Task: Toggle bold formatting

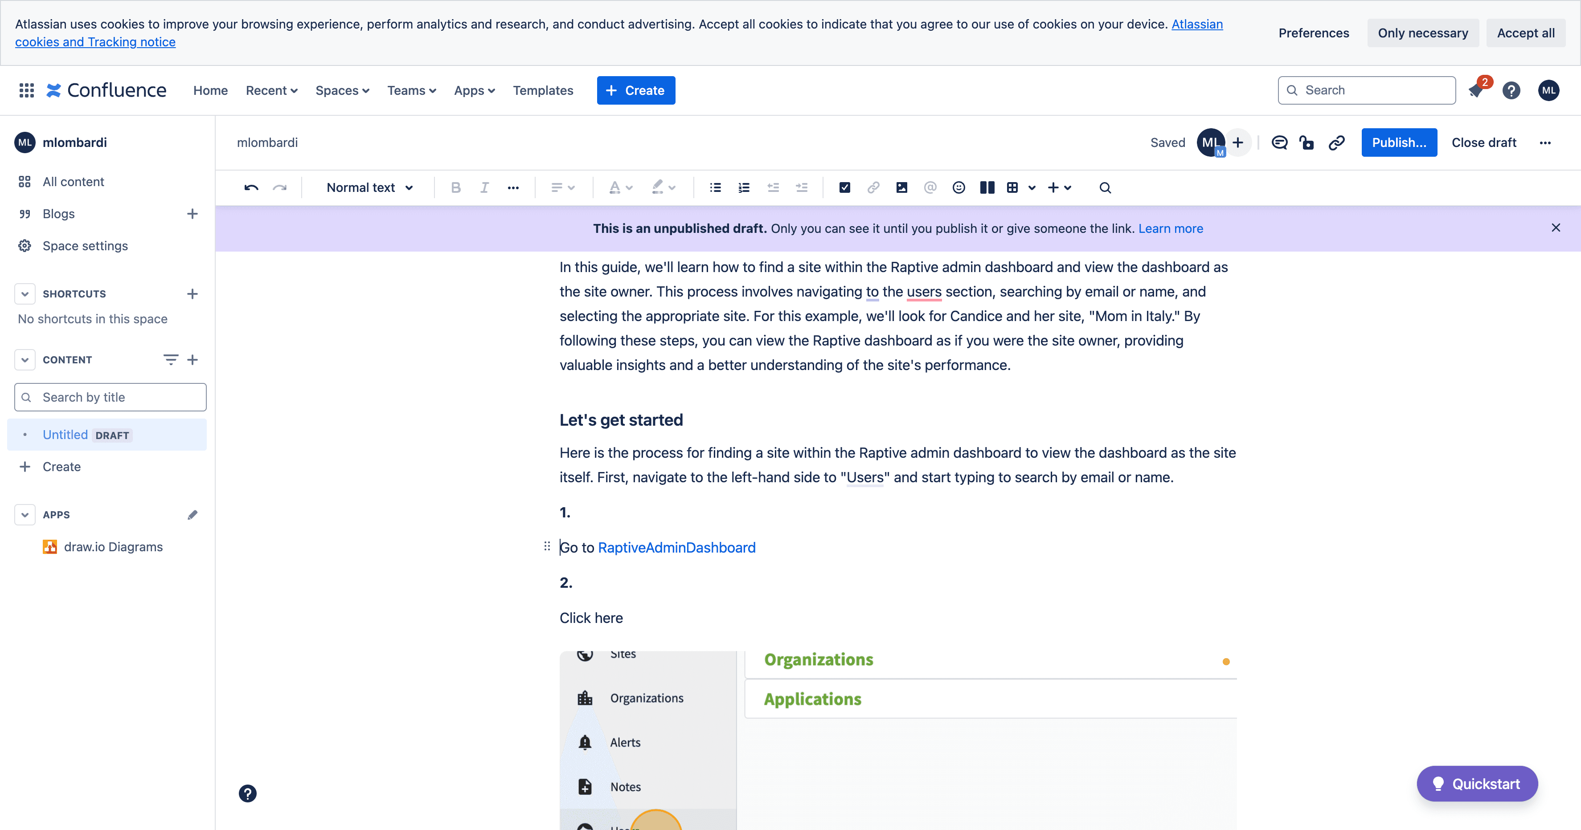Action: [x=455, y=188]
